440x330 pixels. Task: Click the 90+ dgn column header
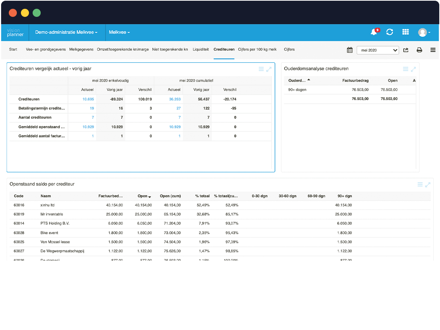tap(345, 196)
